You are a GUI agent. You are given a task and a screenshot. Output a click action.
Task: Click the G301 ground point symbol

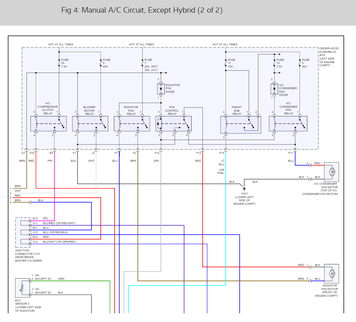pos(244,189)
